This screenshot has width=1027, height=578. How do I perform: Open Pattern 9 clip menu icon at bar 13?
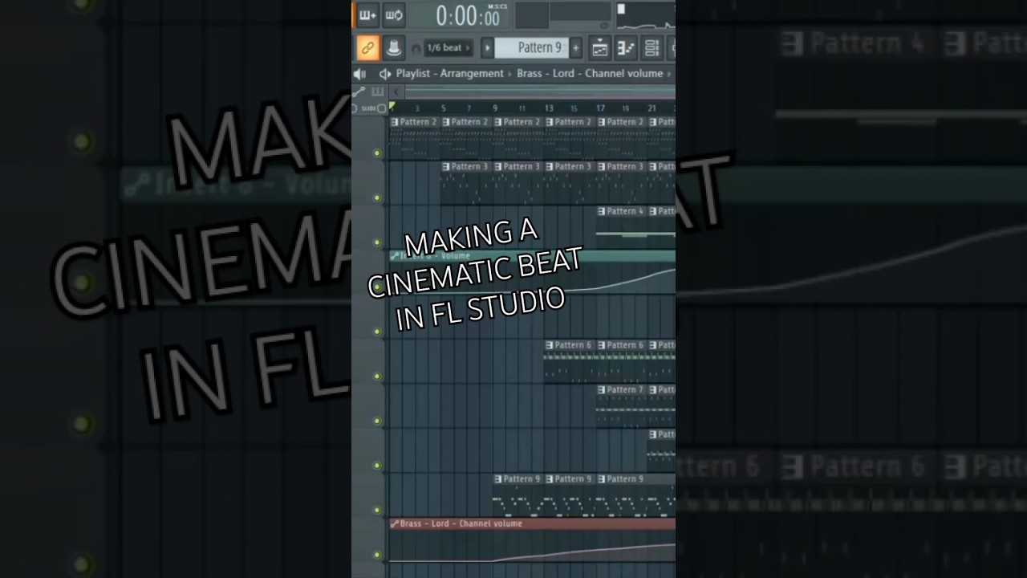coord(550,479)
